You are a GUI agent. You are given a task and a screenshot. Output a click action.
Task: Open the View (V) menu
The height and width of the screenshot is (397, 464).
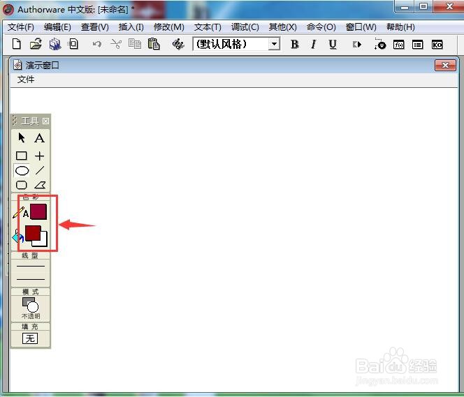(95, 27)
